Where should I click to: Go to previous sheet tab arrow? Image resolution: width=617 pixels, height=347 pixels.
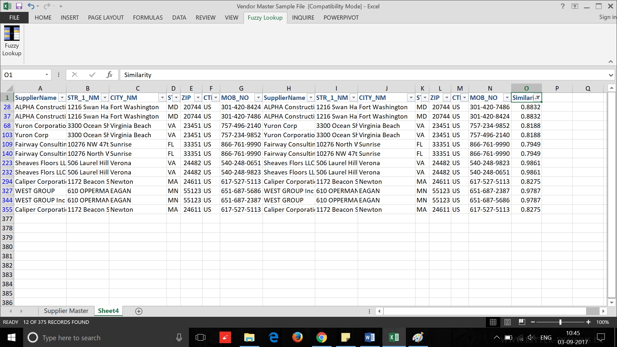click(x=11, y=311)
